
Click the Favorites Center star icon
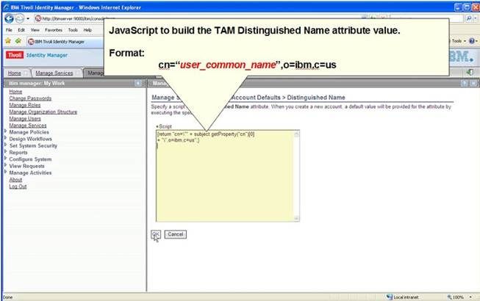pos(8,41)
